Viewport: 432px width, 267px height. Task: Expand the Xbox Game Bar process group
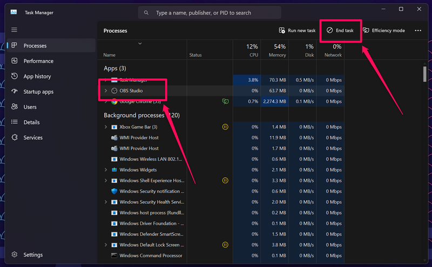[x=106, y=127]
